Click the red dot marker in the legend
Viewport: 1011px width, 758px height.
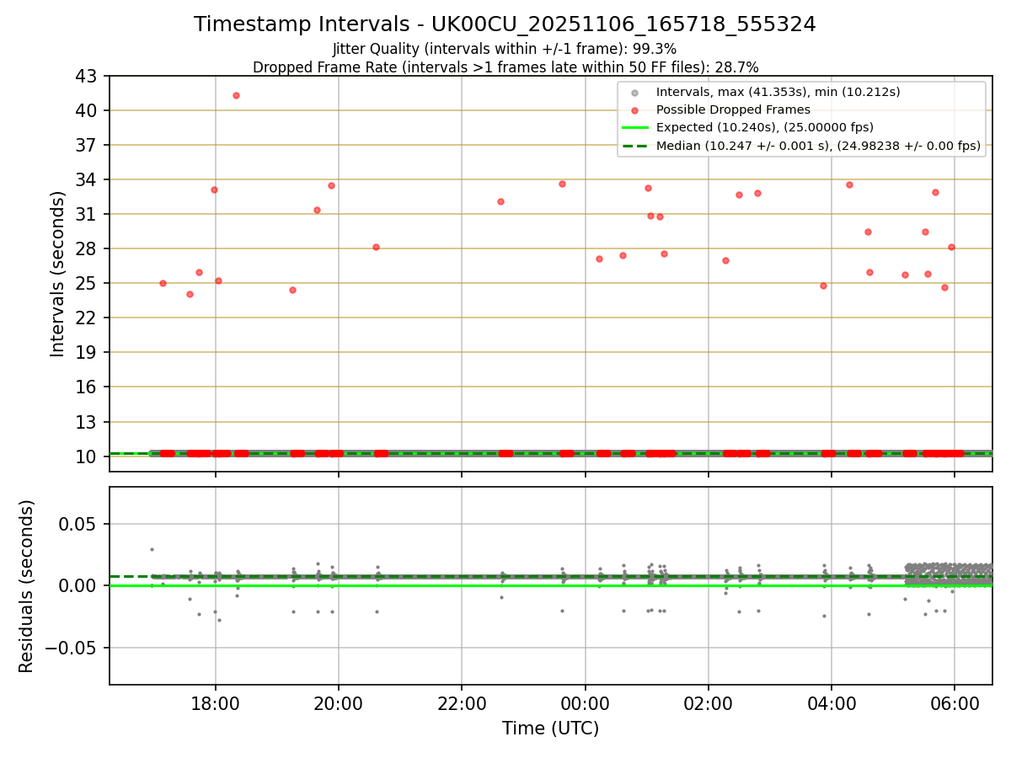pos(635,110)
